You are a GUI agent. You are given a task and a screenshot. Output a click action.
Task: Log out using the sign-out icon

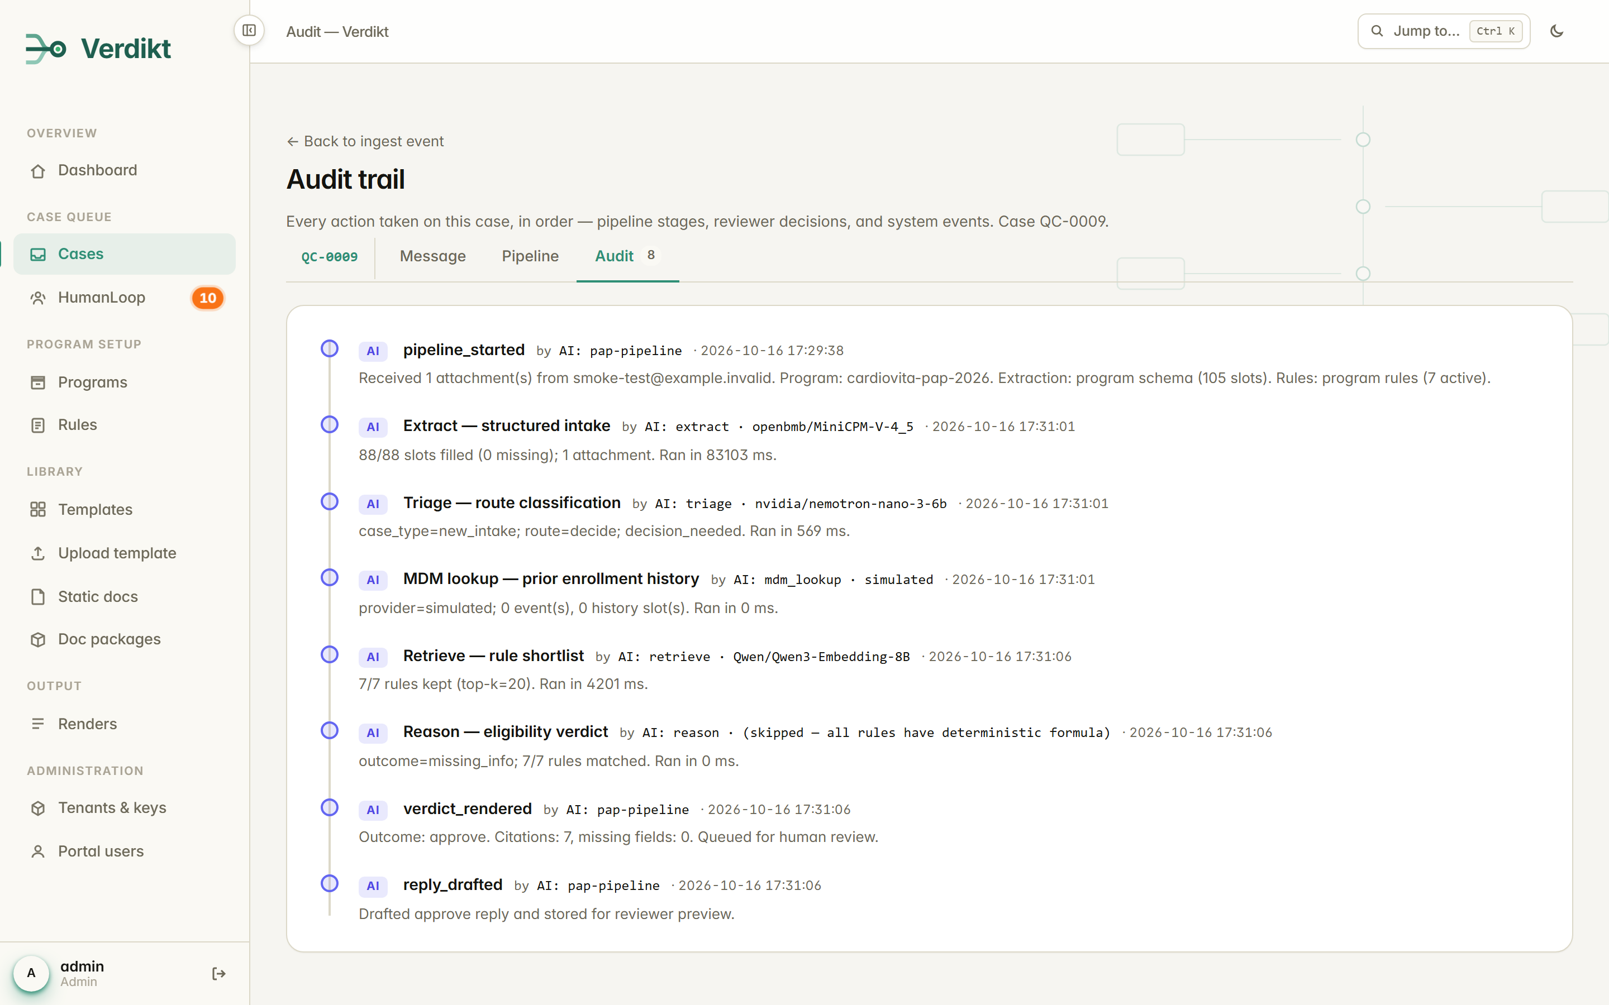click(219, 974)
